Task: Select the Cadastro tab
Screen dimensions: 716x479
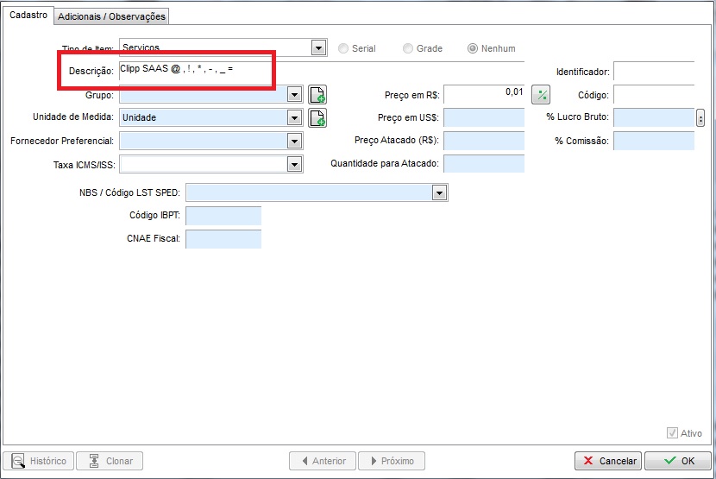Action: pyautogui.click(x=28, y=16)
